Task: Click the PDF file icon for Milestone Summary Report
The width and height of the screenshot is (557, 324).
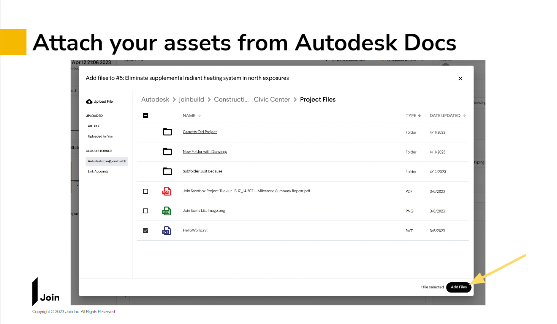Action: point(166,191)
